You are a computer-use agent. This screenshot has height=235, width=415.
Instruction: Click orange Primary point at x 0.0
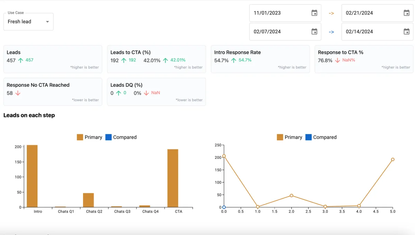(x=224, y=156)
